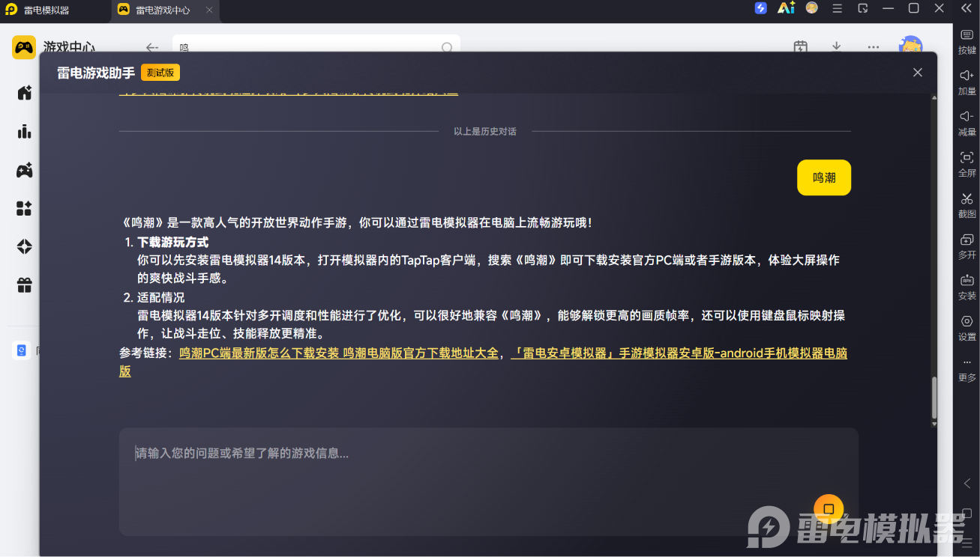Click the 鸣潮 message bubble
Viewport: 980px width, 557px height.
pyautogui.click(x=824, y=177)
